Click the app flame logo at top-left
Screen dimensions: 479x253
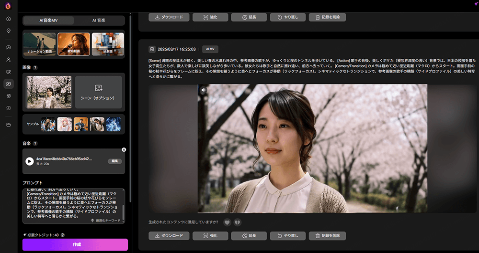(8, 6)
